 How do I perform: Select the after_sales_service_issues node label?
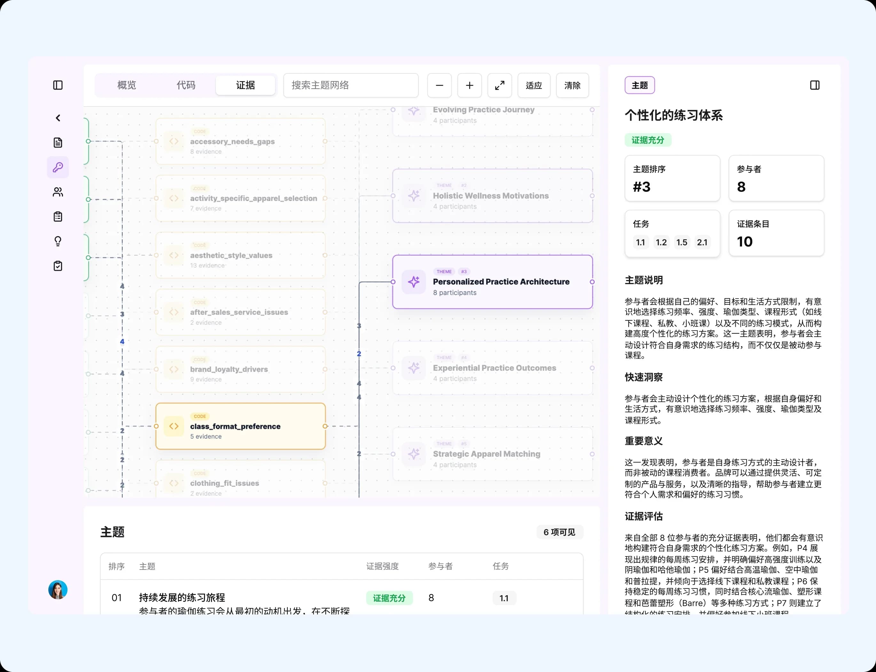coord(239,312)
